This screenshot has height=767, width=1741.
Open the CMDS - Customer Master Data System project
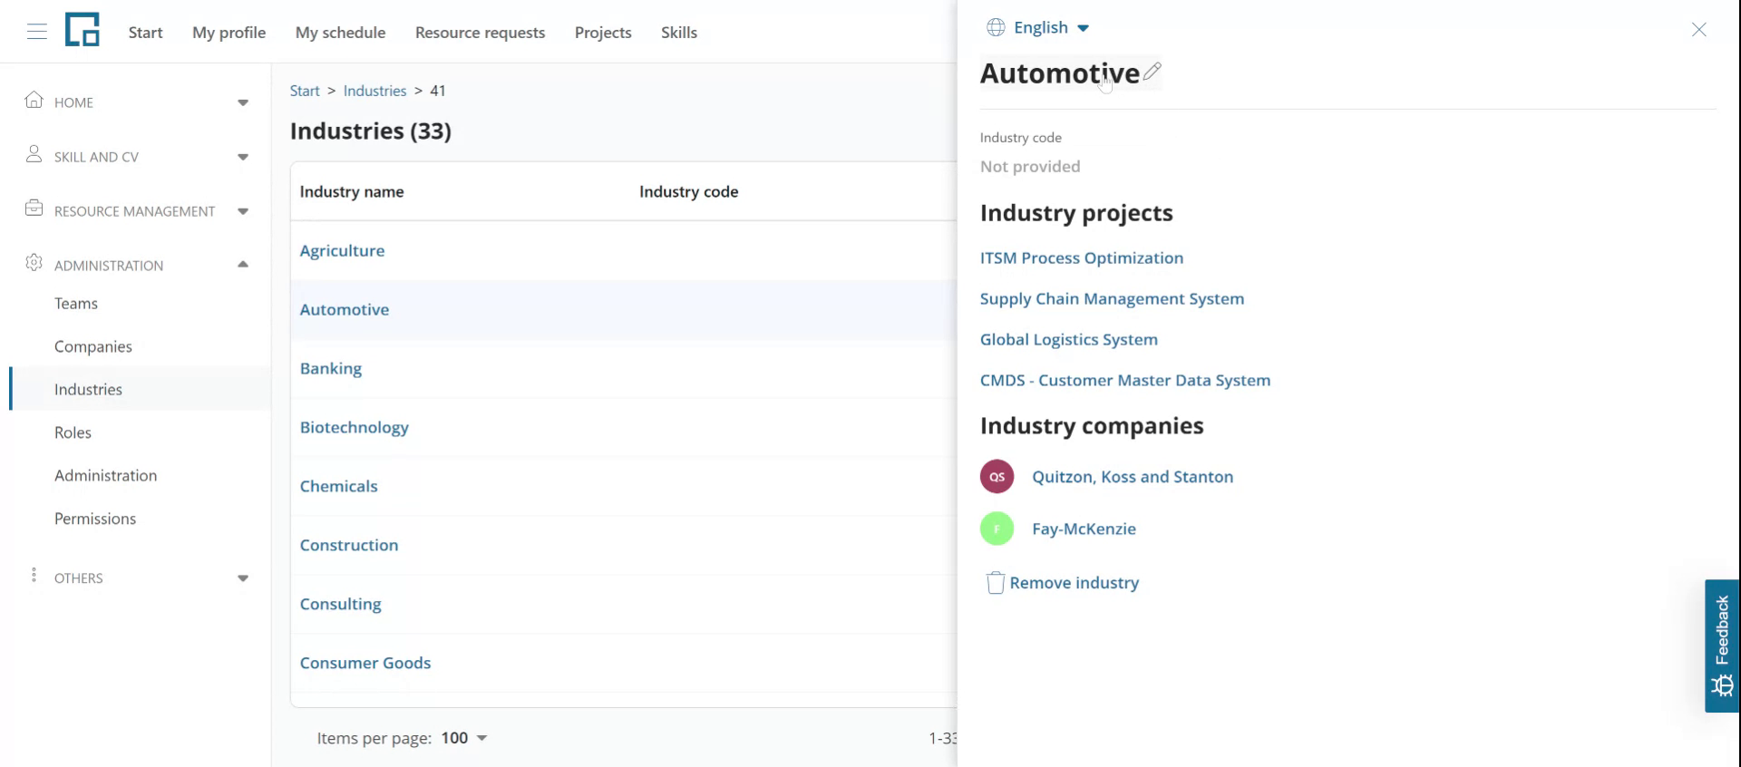pyautogui.click(x=1125, y=380)
